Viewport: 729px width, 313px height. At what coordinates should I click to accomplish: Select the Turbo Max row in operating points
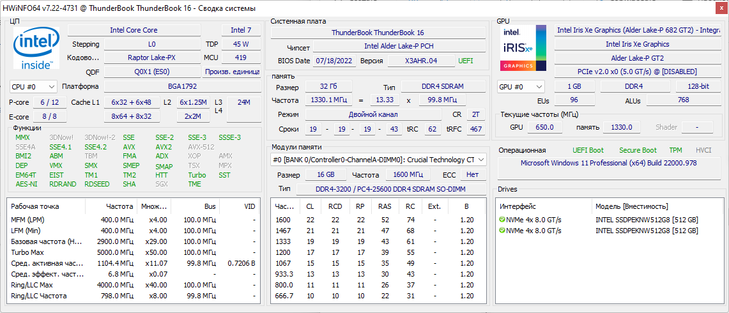pyautogui.click(x=134, y=252)
